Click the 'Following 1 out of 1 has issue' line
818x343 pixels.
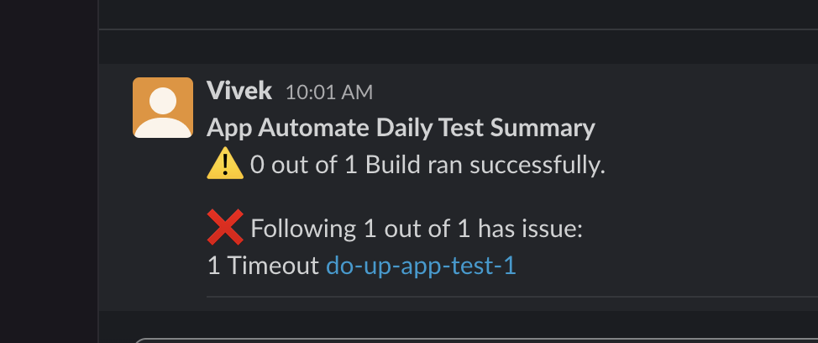417,229
